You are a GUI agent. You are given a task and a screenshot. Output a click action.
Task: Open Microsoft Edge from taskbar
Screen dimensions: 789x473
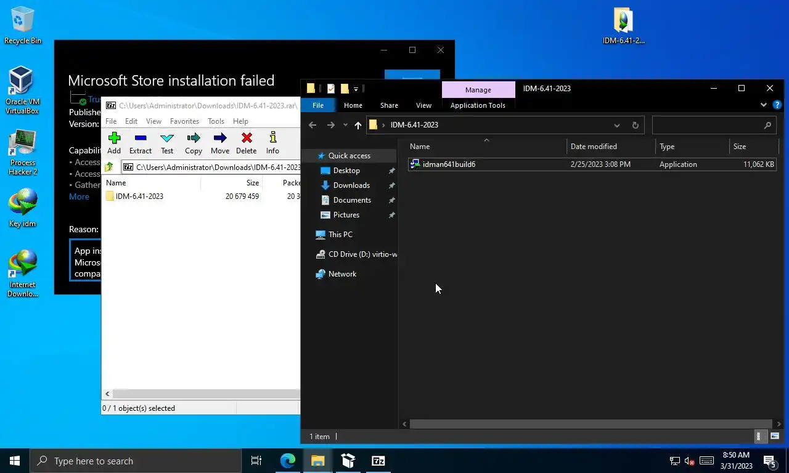click(x=288, y=461)
